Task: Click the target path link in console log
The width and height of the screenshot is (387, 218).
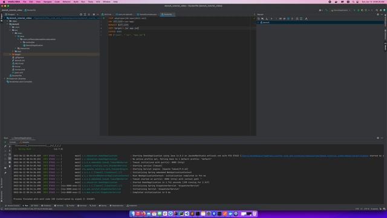Action: 305,156
